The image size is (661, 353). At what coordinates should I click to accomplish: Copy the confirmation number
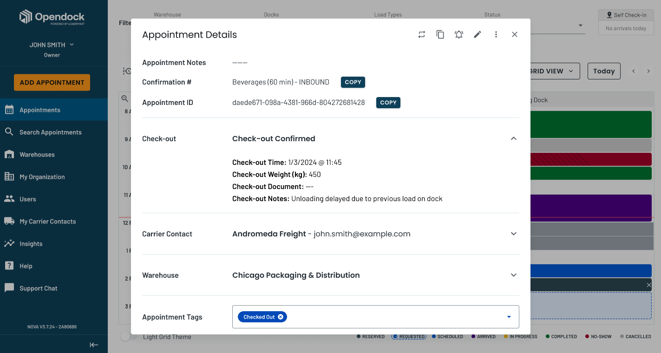[353, 82]
